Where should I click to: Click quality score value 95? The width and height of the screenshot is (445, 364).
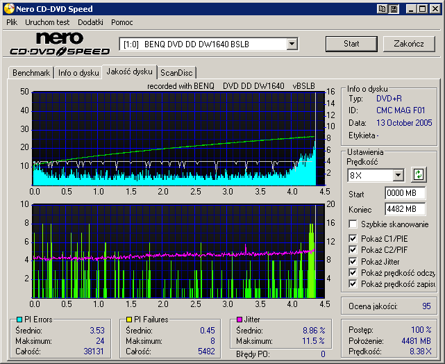pyautogui.click(x=426, y=306)
